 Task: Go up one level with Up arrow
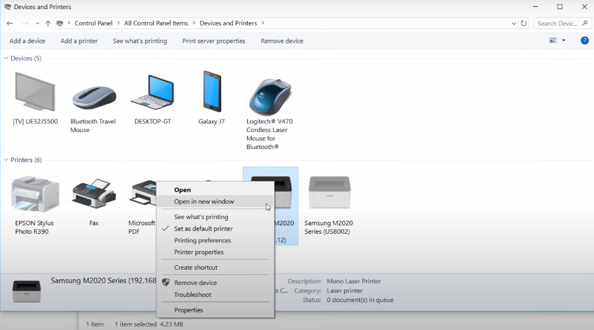[x=48, y=23]
